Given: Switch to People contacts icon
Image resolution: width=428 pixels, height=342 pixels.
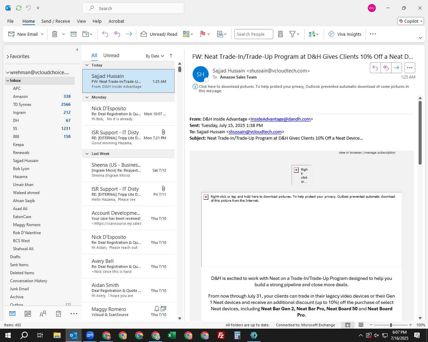Looking at the screenshot, I should [x=43, y=314].
